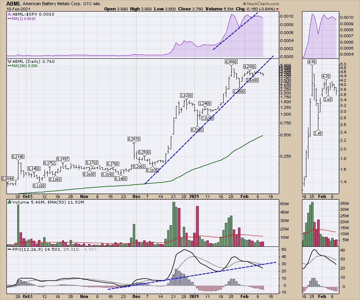Screen dimensions: 360x300
Task: Click the Nov marker on date axis
Action: point(84,196)
